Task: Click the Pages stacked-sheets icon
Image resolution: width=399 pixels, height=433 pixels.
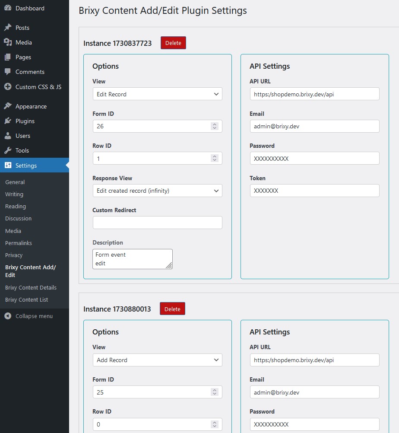Action: click(x=8, y=57)
